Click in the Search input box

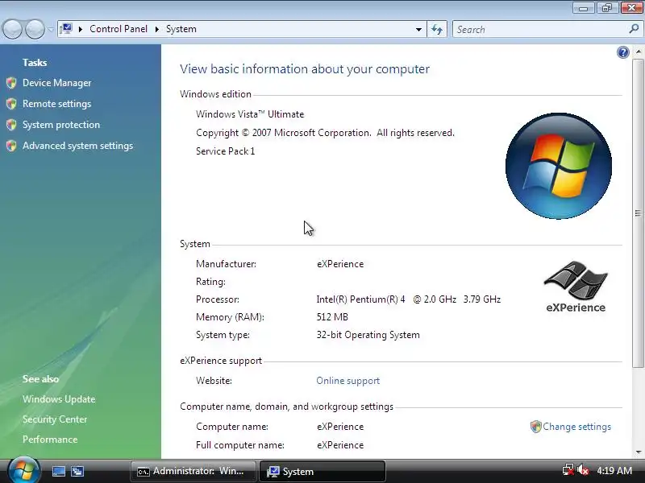(539, 29)
